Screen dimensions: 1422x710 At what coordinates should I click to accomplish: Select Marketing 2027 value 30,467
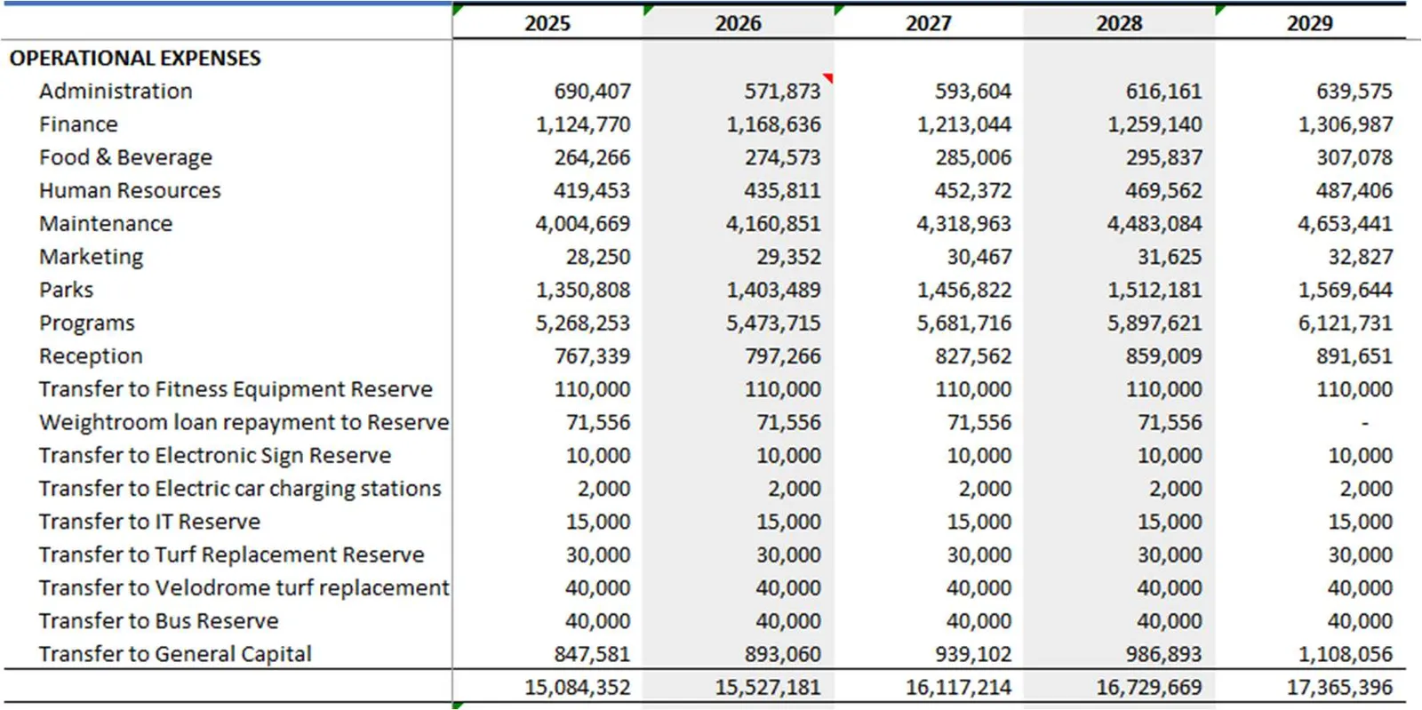point(979,257)
